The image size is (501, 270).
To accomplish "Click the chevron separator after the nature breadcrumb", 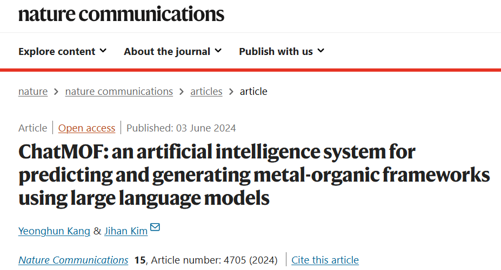I will tap(56, 92).
